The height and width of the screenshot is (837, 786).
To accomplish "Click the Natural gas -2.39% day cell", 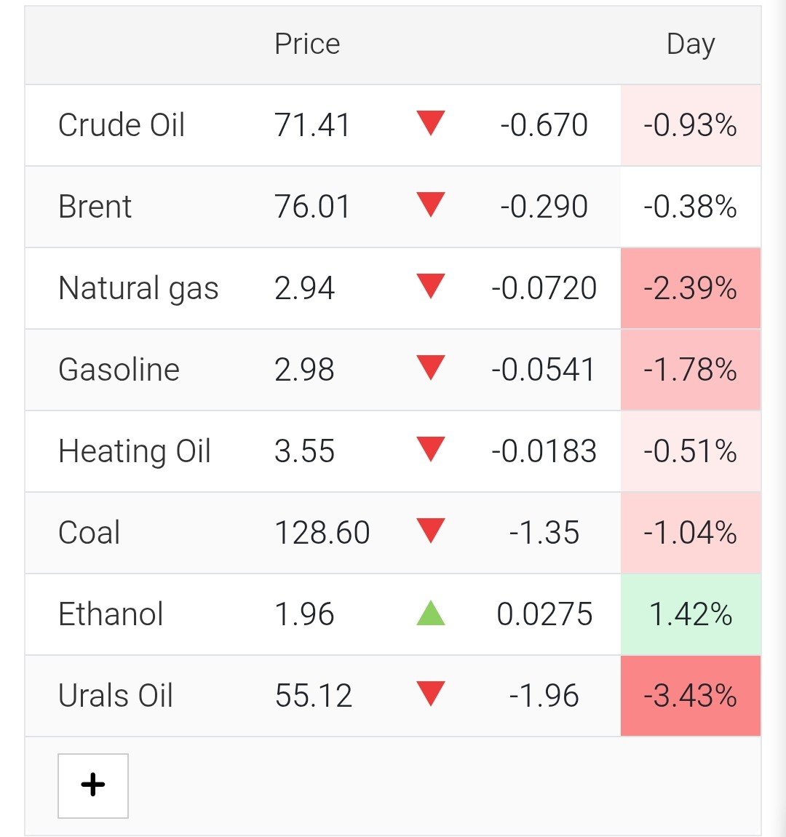I will coord(691,288).
